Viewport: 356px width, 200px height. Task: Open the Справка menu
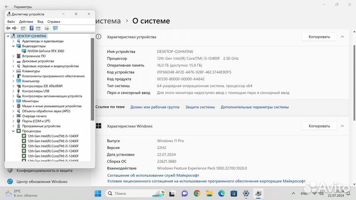53,22
